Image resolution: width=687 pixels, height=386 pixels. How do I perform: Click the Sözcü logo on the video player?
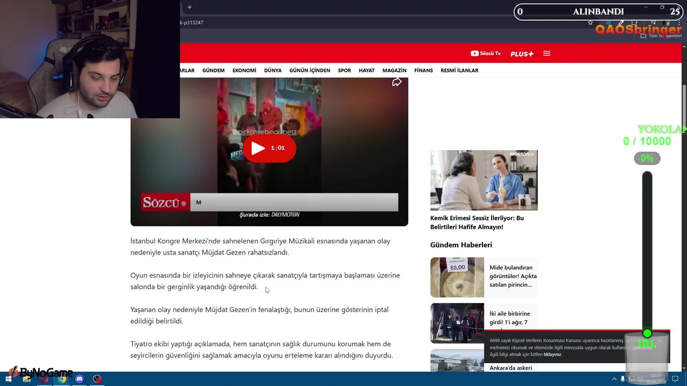click(164, 203)
